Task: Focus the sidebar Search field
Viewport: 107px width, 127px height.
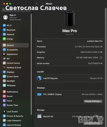Action: [16, 10]
